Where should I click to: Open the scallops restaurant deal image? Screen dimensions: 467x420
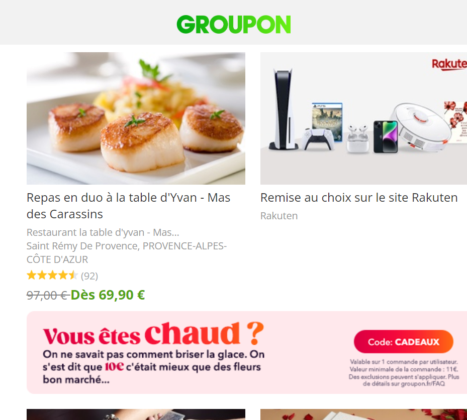pyautogui.click(x=136, y=118)
